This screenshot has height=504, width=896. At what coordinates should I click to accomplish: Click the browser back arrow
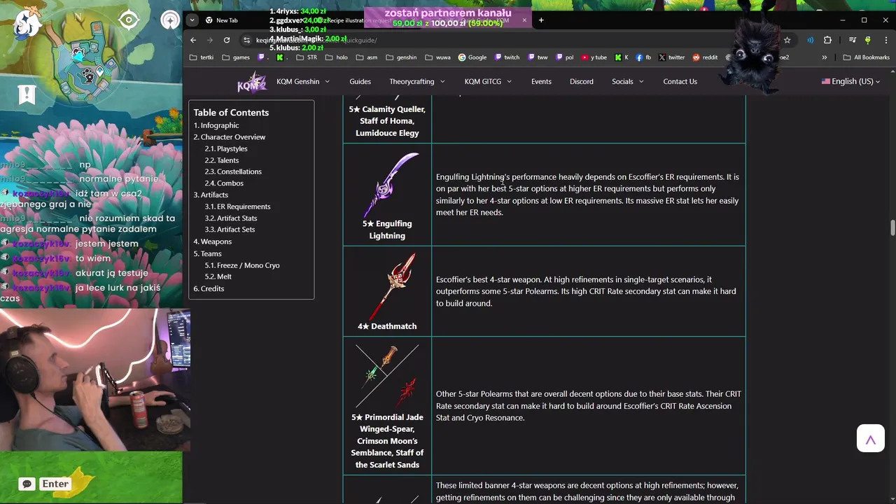193,40
